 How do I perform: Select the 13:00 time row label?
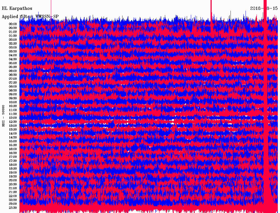[x=13, y=126]
